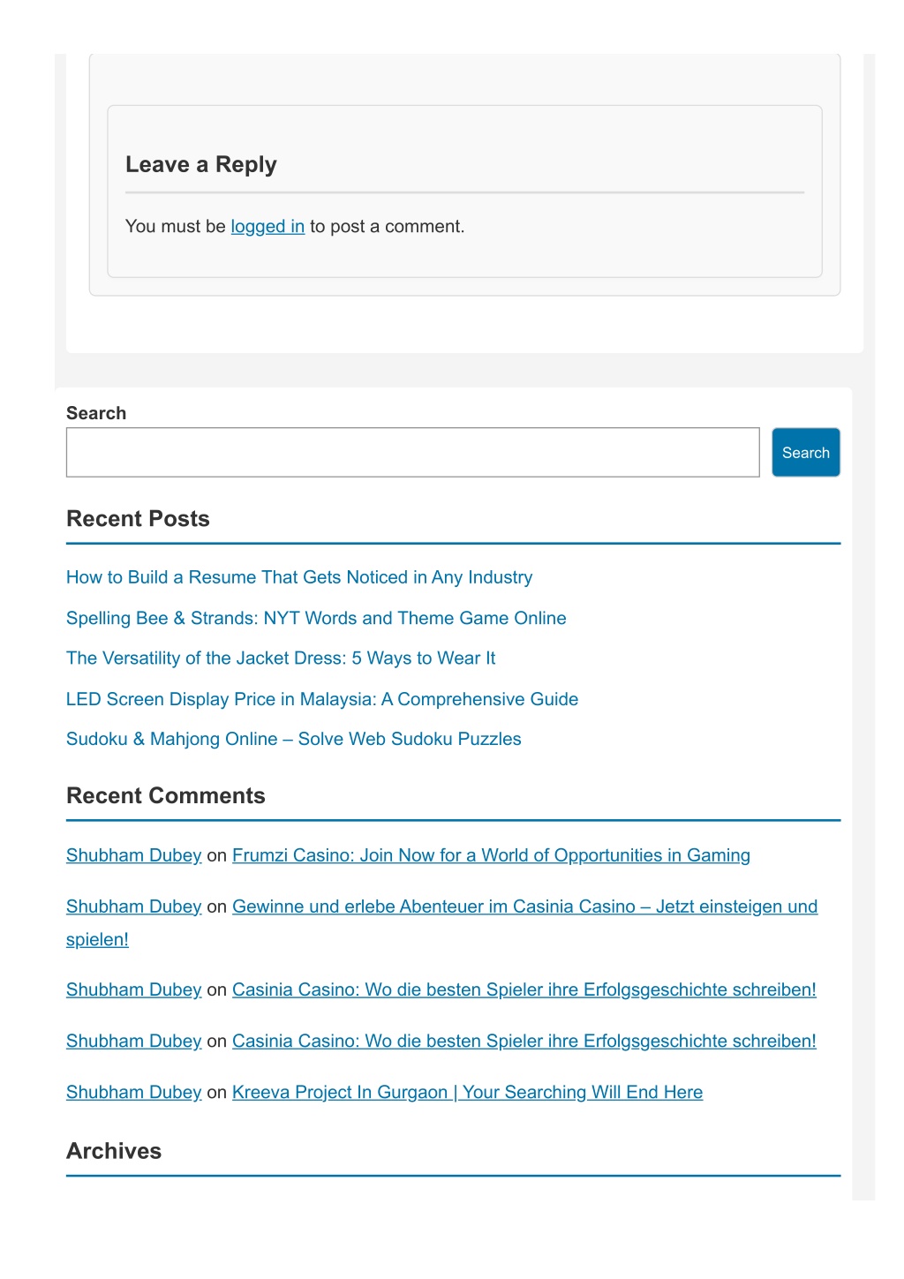Open first 'Casinia Casino: Wo die besten' link
Viewport: 904px width, 1279px height.
[x=524, y=990]
